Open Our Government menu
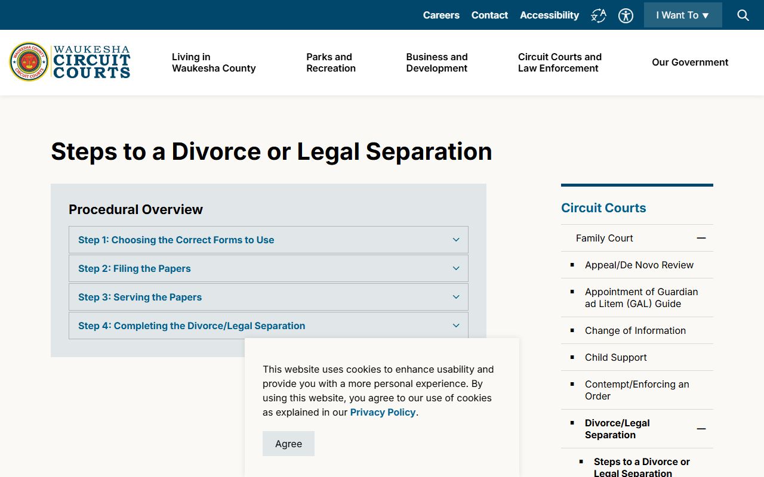 point(690,62)
